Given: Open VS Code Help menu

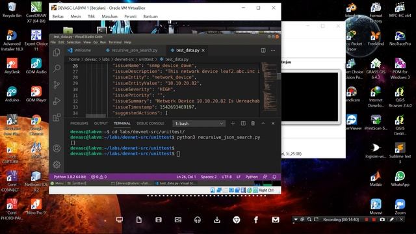Looking at the screenshot, I should pos(127,42).
